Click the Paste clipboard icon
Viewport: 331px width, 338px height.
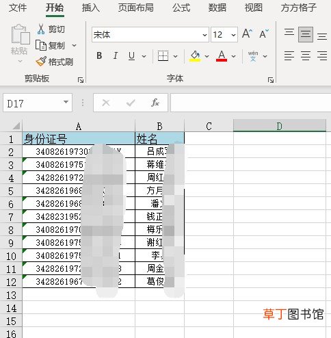coord(21,34)
